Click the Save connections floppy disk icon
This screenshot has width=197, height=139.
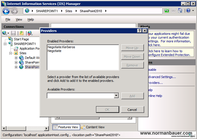click(13, 33)
